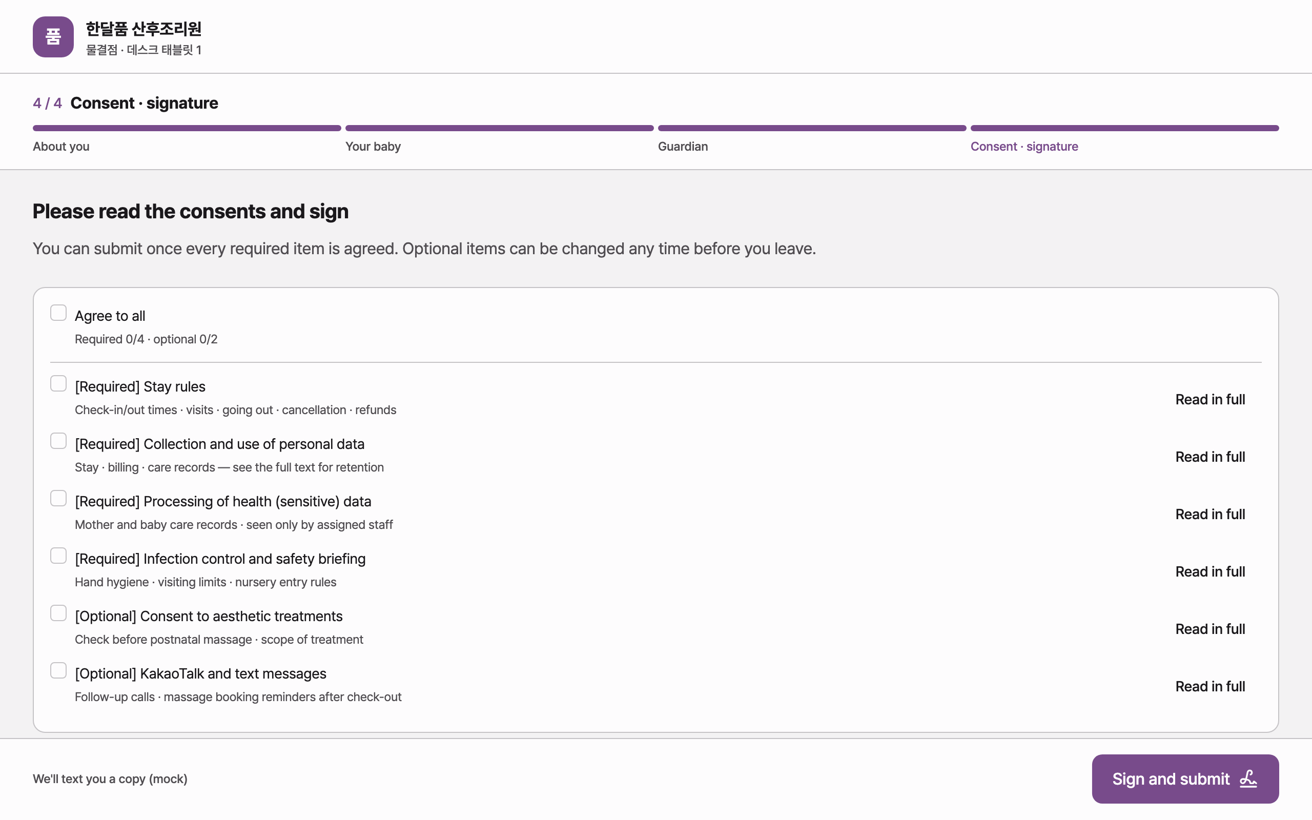
Task: Enable optional Consent to aesthetic treatments
Action: 58,613
